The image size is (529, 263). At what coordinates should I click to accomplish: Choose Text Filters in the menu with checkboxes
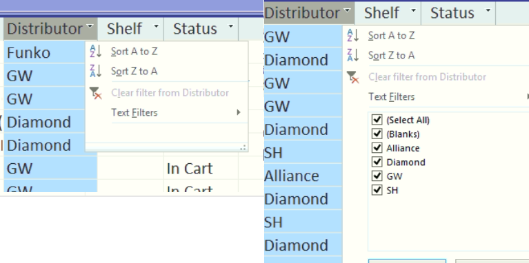pyautogui.click(x=391, y=97)
